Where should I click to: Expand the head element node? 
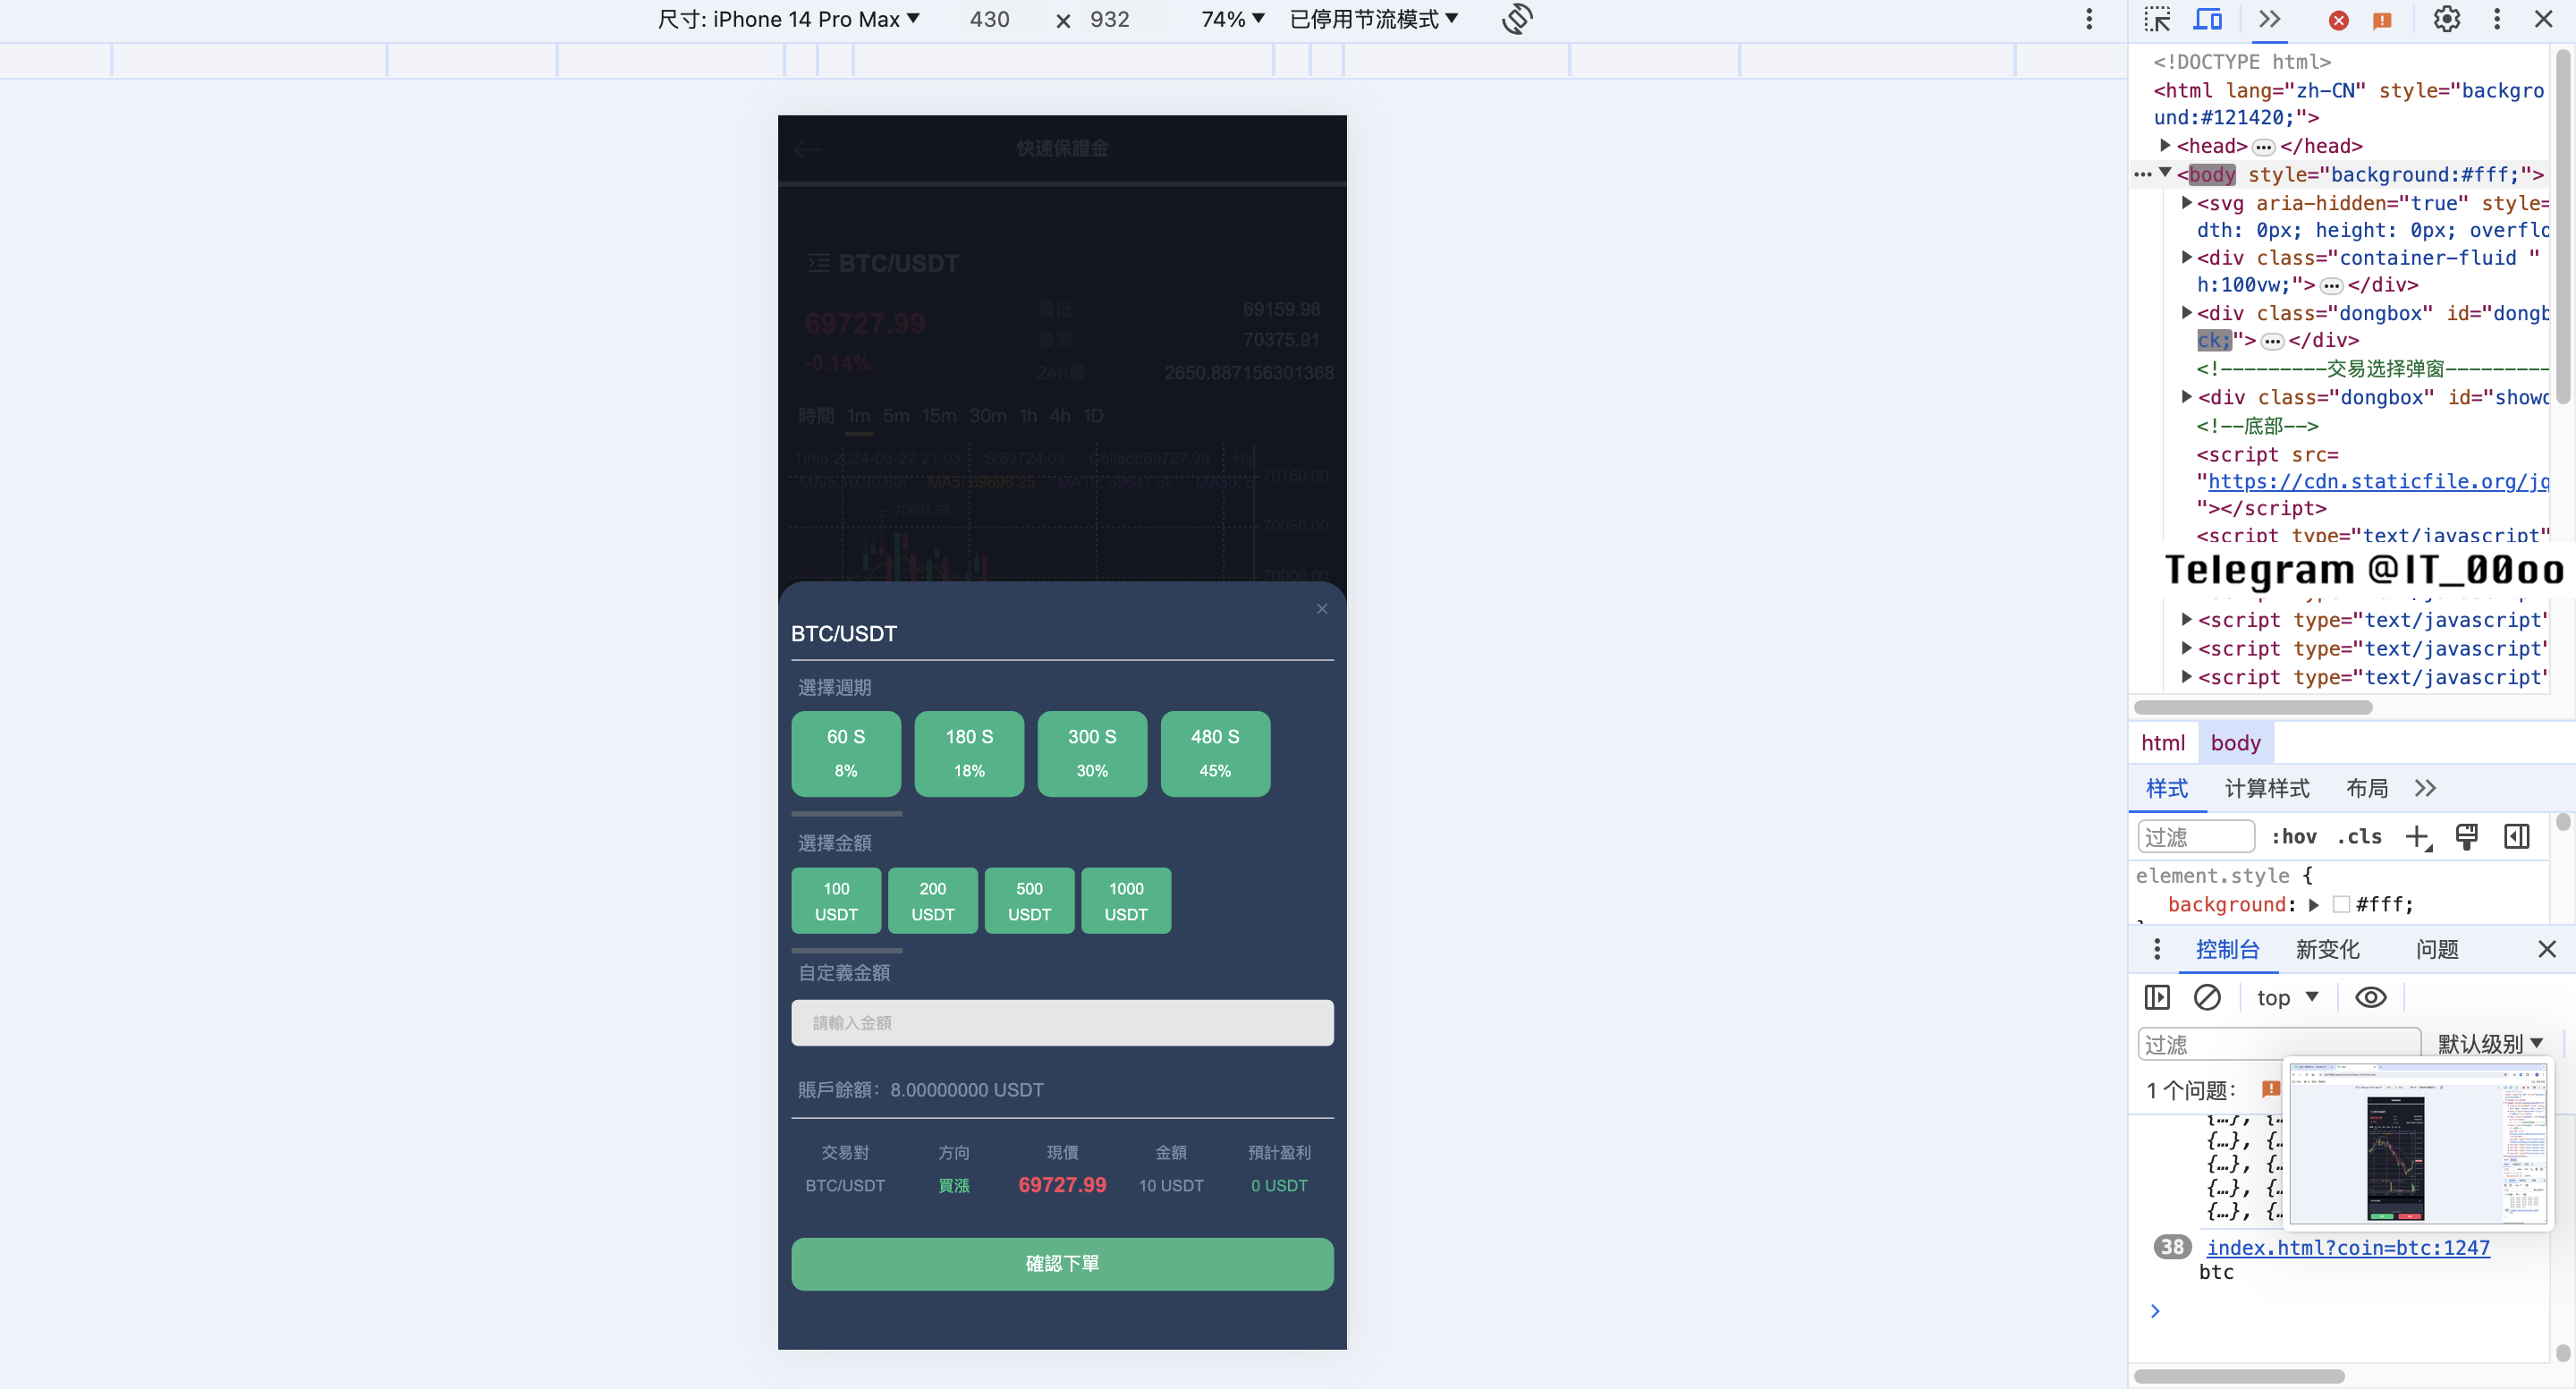2165,146
